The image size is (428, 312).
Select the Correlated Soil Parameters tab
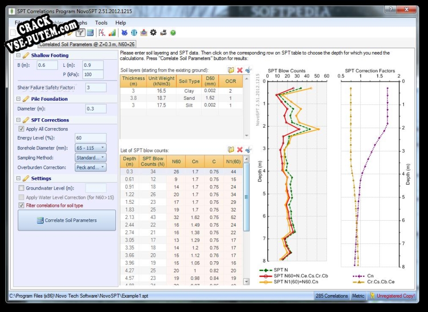click(87, 44)
